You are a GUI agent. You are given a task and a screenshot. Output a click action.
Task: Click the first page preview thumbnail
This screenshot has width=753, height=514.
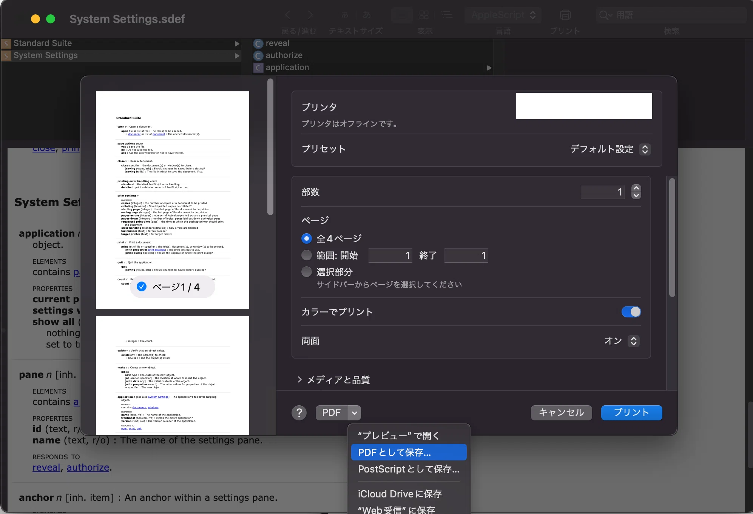173,200
